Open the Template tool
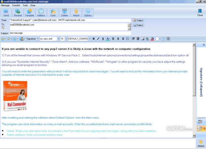Image resolution: width=206 pixels, height=149 pixels. 29,12
